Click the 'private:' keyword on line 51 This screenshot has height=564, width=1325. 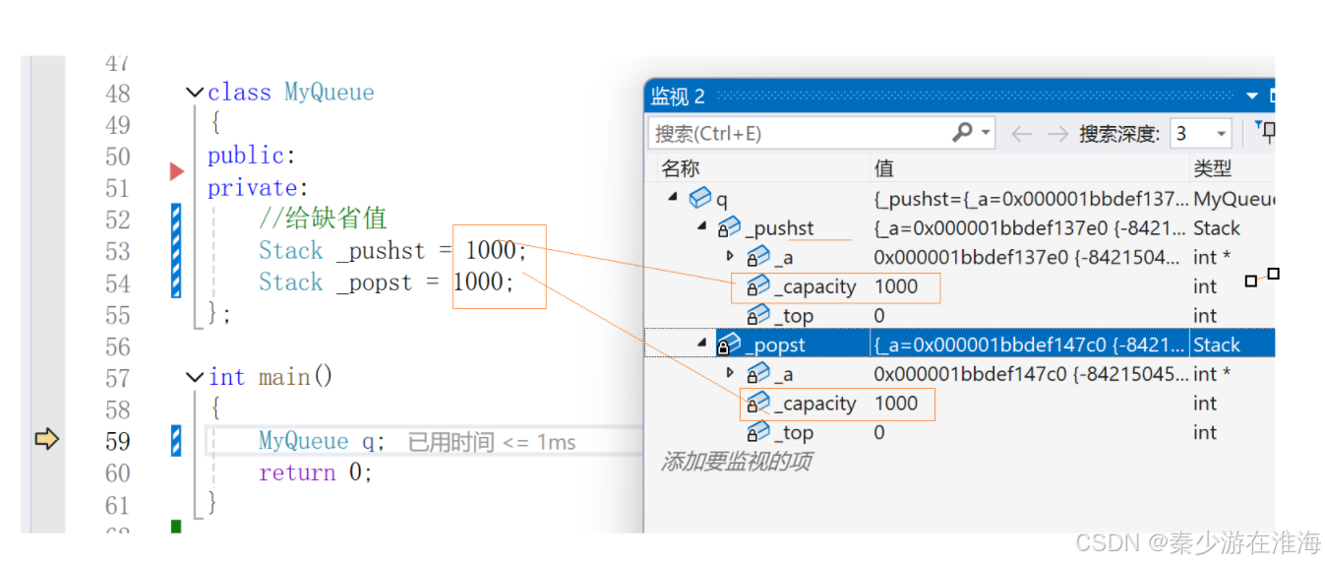259,188
